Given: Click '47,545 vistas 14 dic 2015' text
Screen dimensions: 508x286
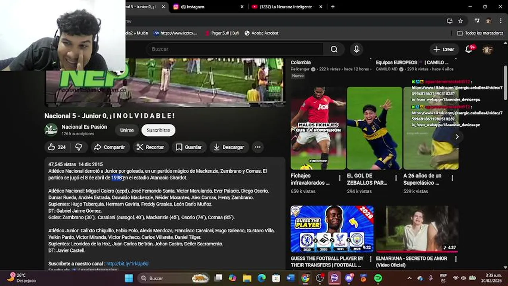Looking at the screenshot, I should click(76, 164).
